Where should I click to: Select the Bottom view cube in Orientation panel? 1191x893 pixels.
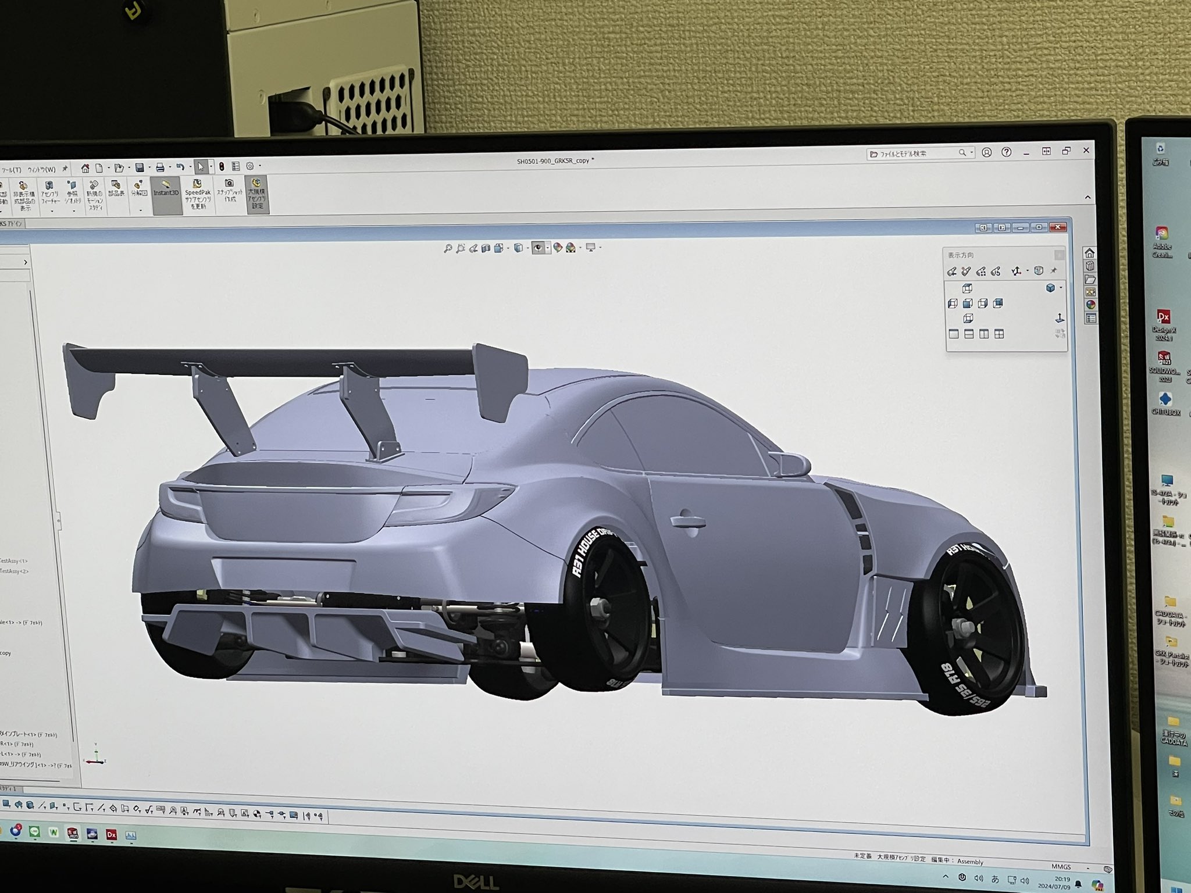tap(968, 319)
